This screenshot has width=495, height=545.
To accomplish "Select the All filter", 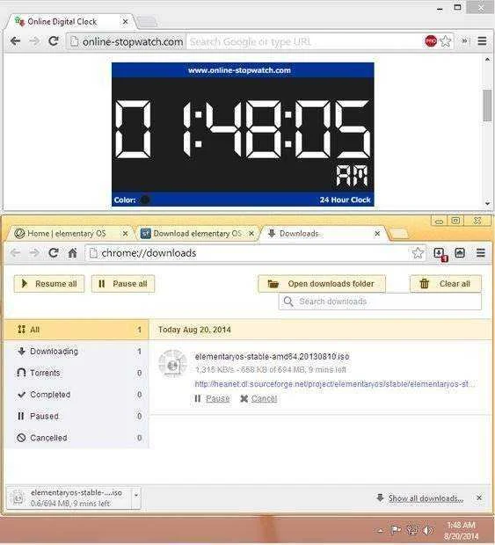I will (76, 330).
